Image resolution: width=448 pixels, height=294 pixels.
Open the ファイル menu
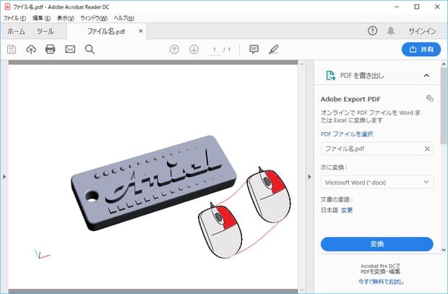point(14,18)
